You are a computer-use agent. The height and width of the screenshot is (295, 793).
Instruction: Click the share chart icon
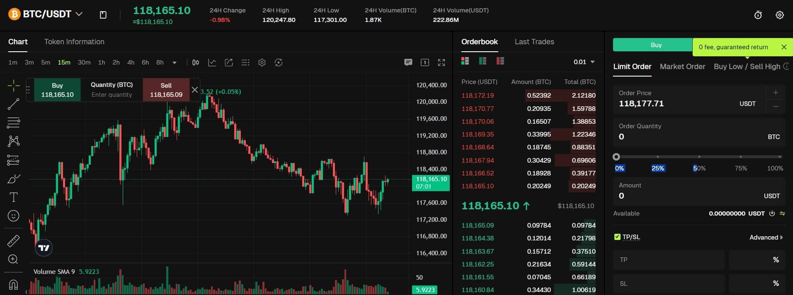(228, 62)
